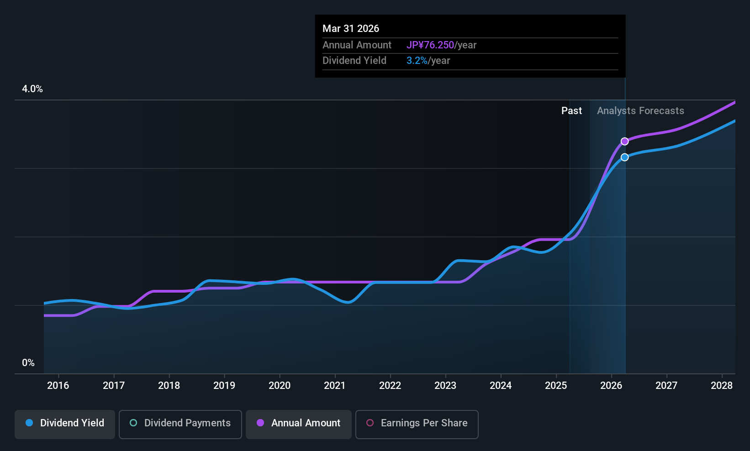The width and height of the screenshot is (750, 451).
Task: Click the 2020 x-axis label
Action: tap(280, 386)
